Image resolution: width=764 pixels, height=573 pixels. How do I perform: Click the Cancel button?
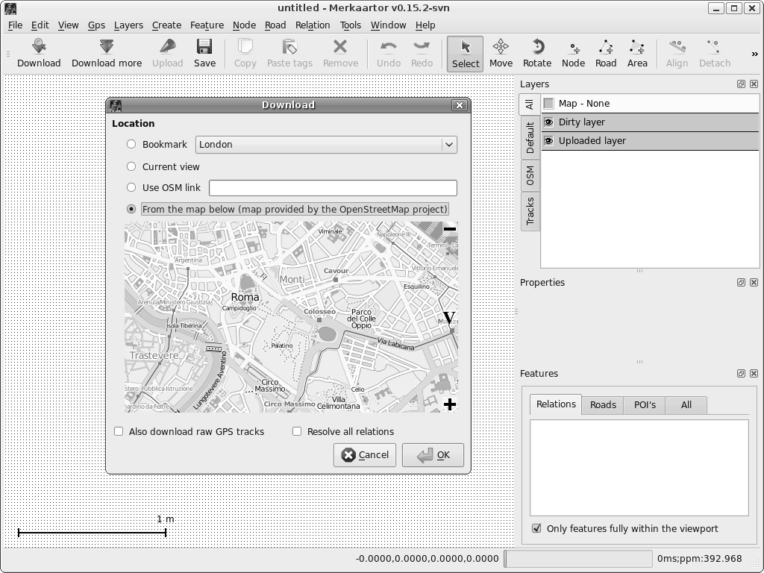(x=365, y=455)
